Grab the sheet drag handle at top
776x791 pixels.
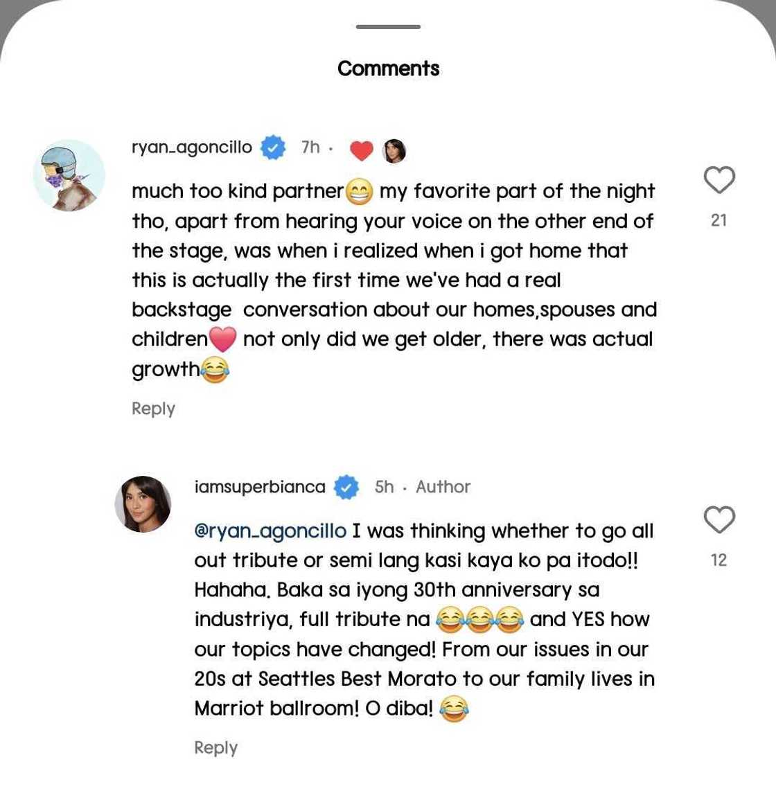click(x=388, y=27)
